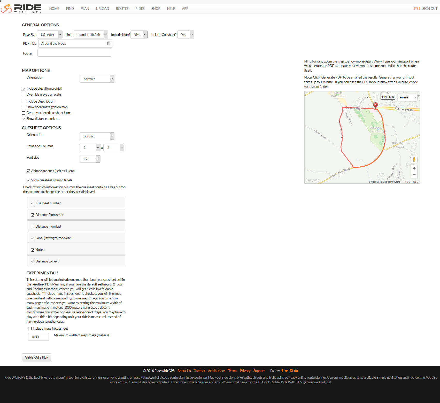Click the Ride with GPS logo
The image size is (440, 403).
(x=21, y=9)
